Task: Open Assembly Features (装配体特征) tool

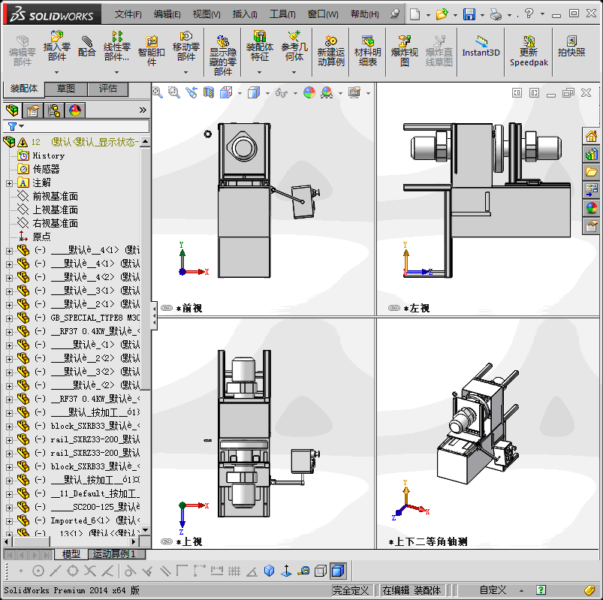Action: [260, 46]
